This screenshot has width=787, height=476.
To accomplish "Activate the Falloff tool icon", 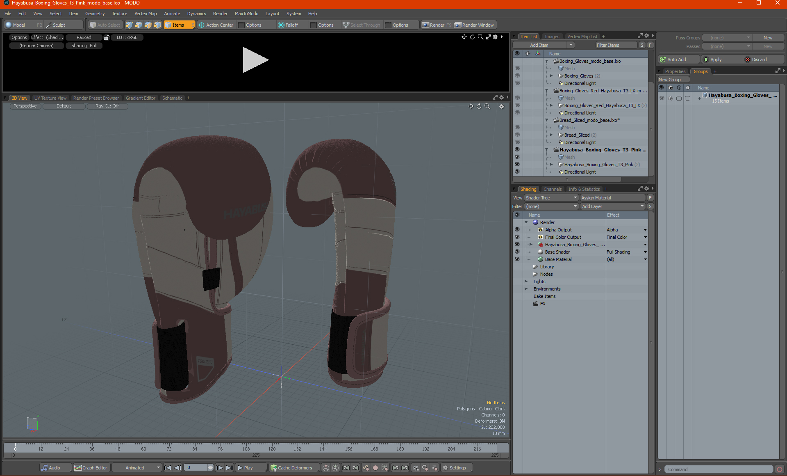I will point(281,25).
